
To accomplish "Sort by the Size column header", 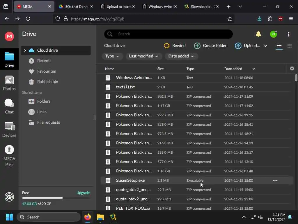I will pos(160,69).
